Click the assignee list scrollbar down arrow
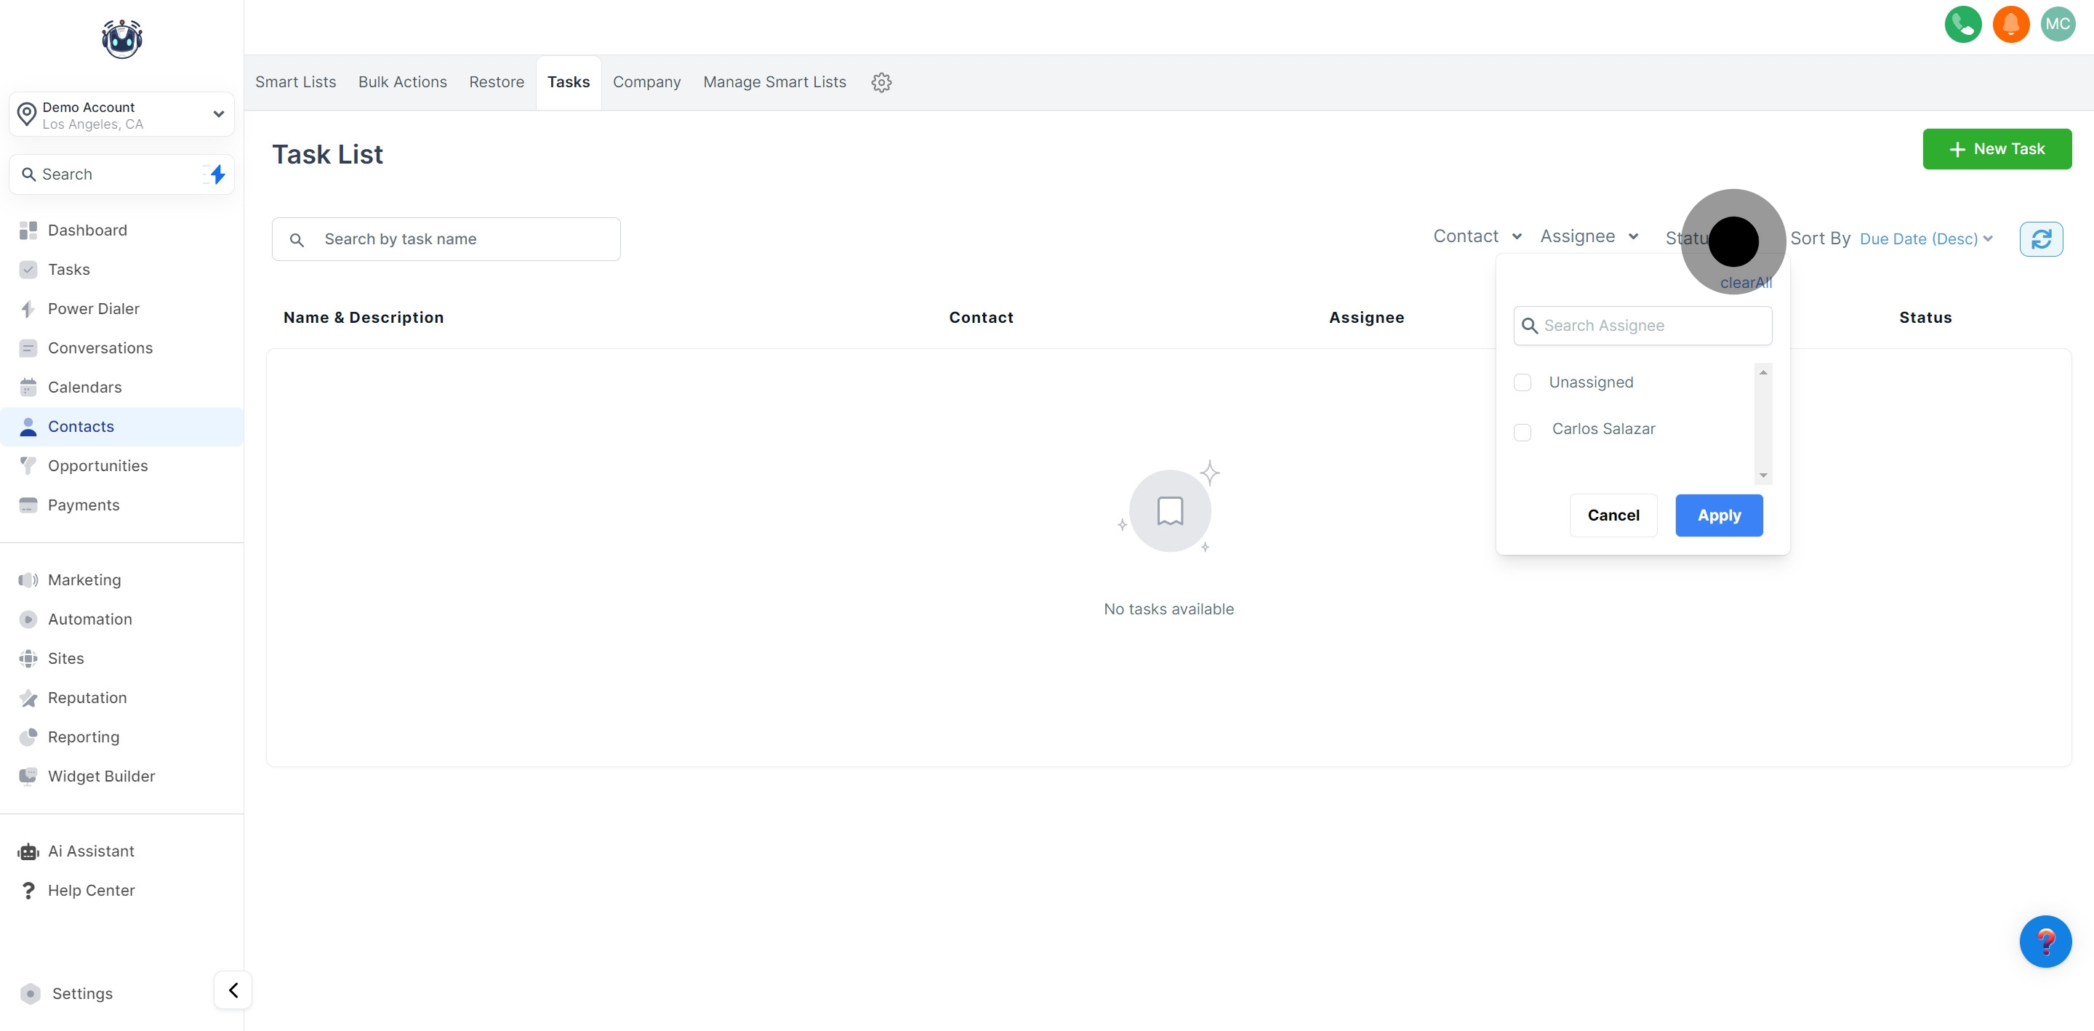The image size is (2094, 1031). (1763, 475)
